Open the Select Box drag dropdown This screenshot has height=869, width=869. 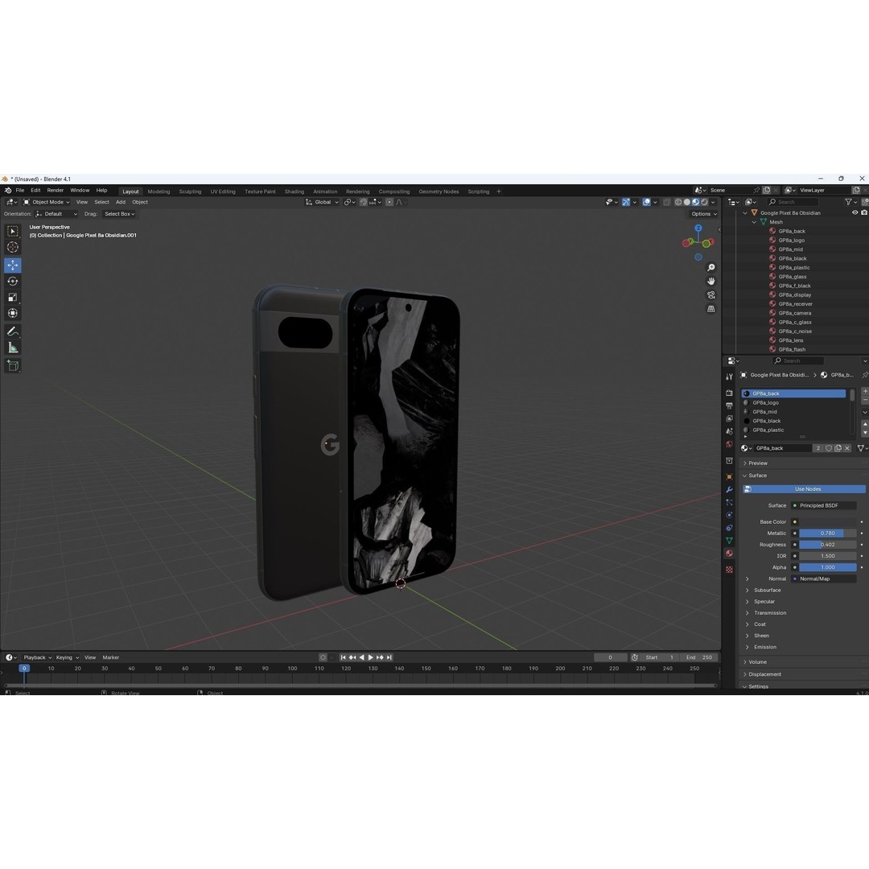(119, 214)
